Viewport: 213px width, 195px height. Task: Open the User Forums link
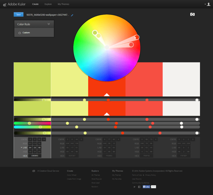137,179
